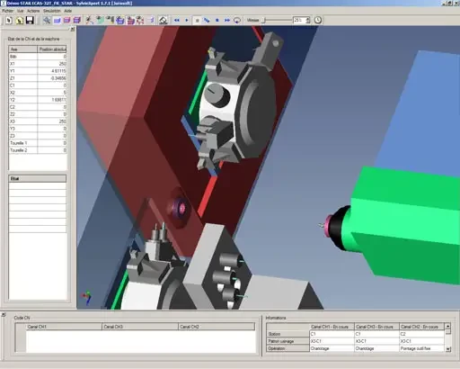
Task: Open the Aide menu
Action: [x=68, y=11]
